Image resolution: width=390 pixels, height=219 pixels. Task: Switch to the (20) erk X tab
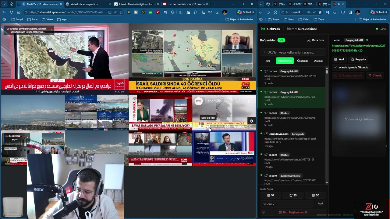coord(280,4)
